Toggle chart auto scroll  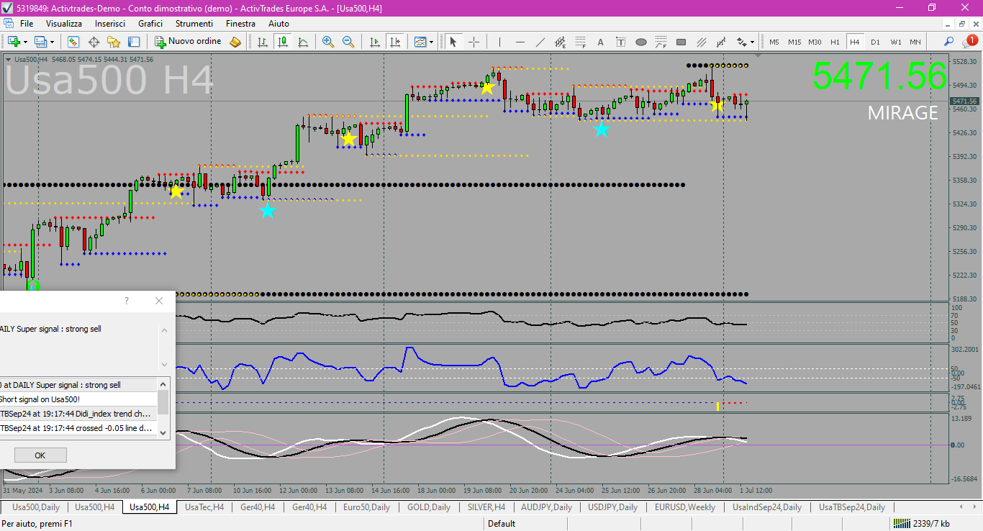[x=374, y=42]
